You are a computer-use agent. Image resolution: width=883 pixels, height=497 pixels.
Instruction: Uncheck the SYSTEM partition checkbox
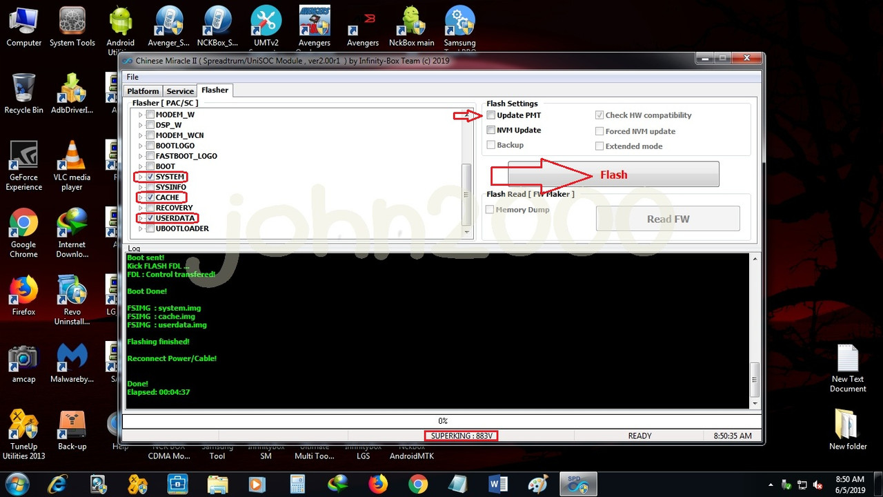(x=150, y=177)
